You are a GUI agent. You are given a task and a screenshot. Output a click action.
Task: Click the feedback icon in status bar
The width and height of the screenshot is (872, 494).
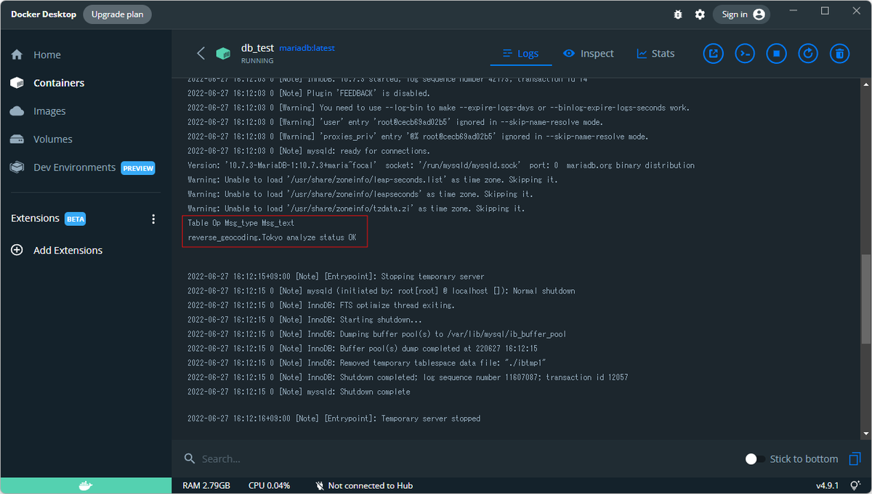pos(854,485)
